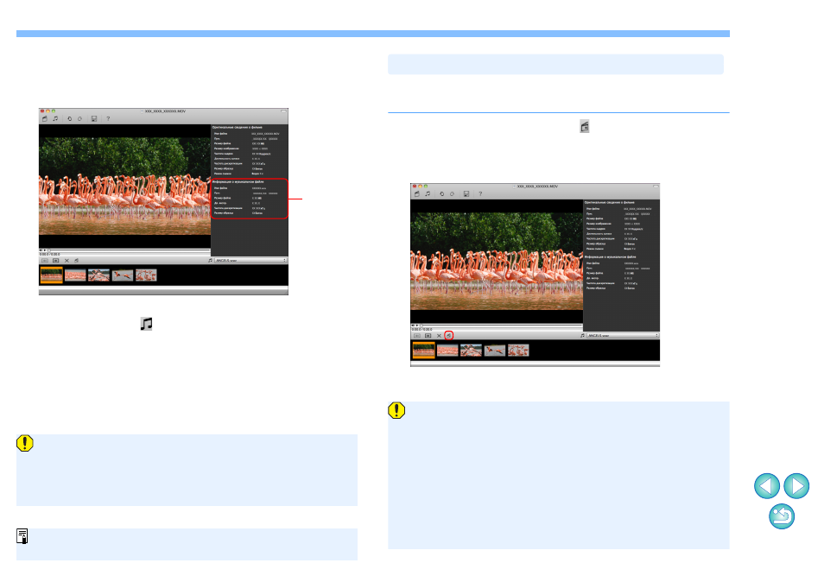
Task: Go to next page with right arrow button
Action: pos(796,486)
